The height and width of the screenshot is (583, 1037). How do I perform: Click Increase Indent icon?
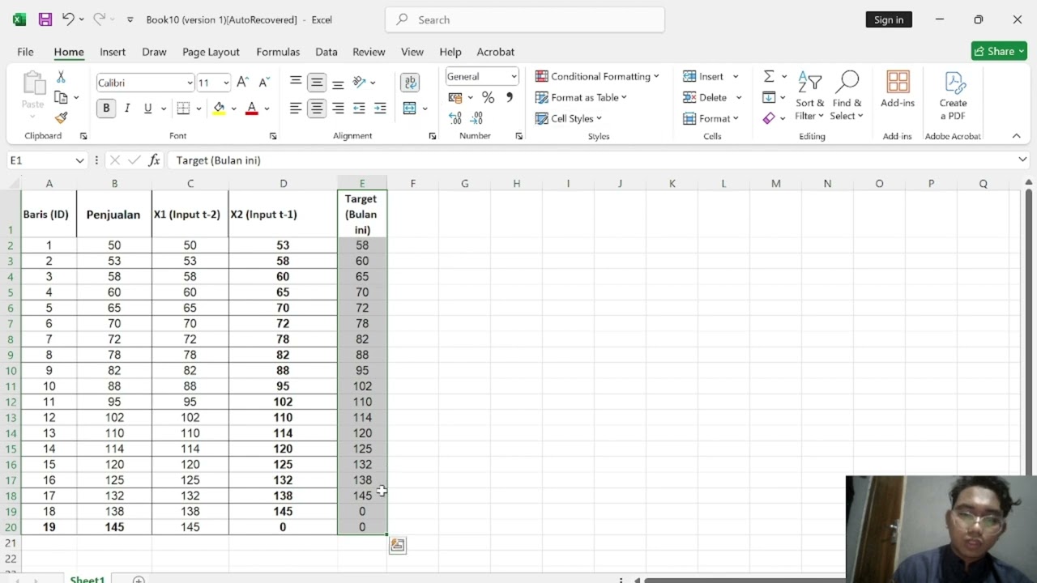point(380,108)
